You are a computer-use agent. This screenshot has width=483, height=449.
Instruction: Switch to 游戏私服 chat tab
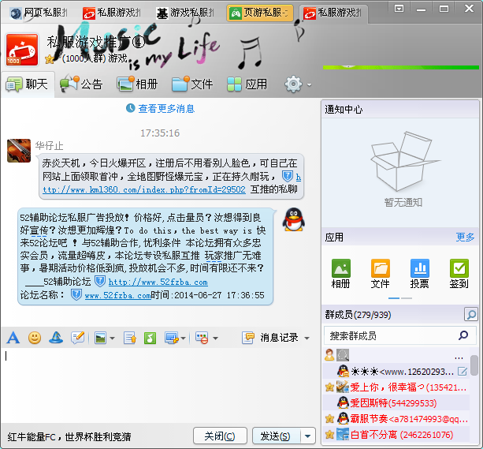(x=185, y=13)
